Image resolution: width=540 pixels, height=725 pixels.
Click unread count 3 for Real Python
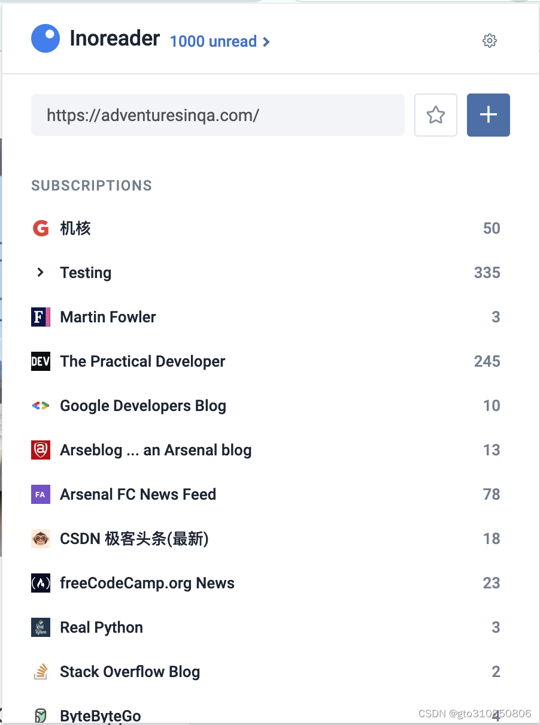pyautogui.click(x=496, y=627)
